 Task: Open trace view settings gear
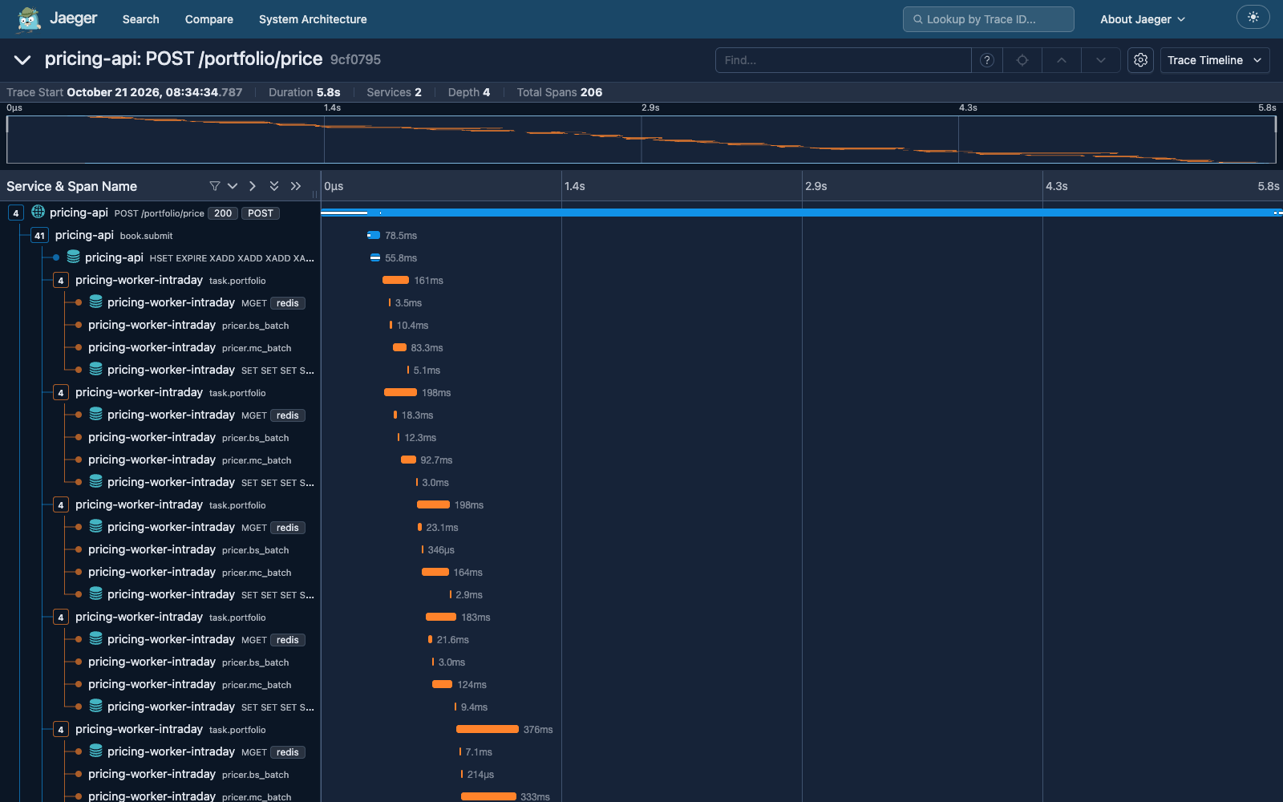pos(1140,60)
